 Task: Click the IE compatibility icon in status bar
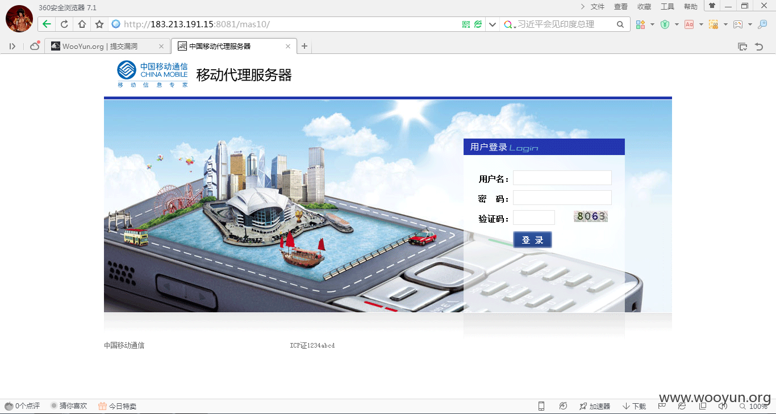click(x=682, y=406)
